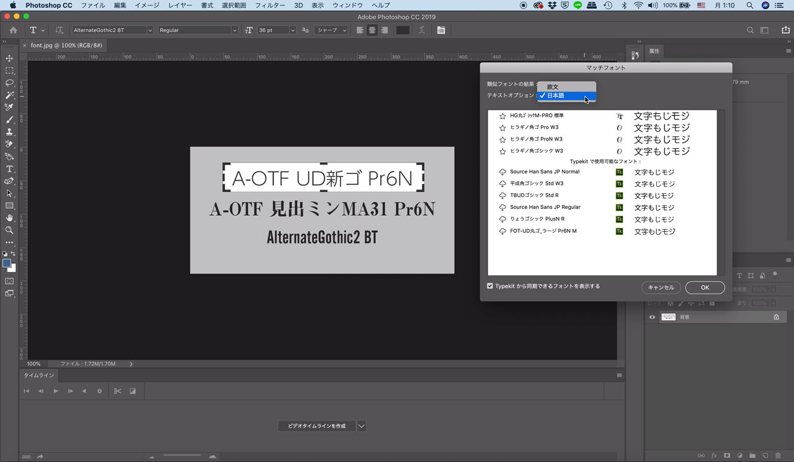
Task: Select the Eyedropper tool
Action: pyautogui.click(x=9, y=107)
